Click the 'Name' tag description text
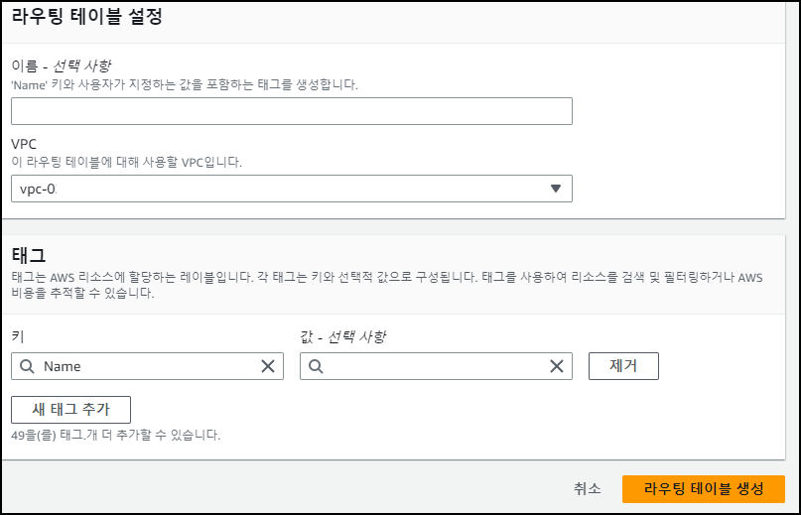 185,84
